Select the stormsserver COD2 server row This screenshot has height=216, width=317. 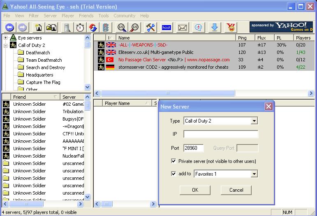(x=204, y=67)
